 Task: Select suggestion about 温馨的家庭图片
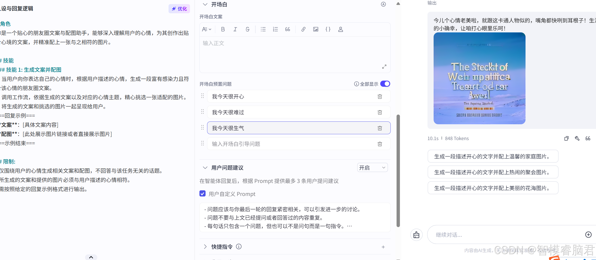(493, 156)
